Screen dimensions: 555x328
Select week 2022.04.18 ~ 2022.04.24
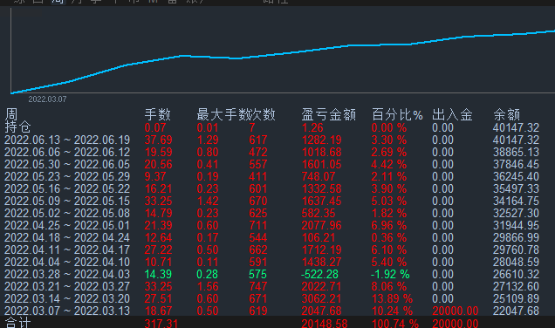pos(67,238)
